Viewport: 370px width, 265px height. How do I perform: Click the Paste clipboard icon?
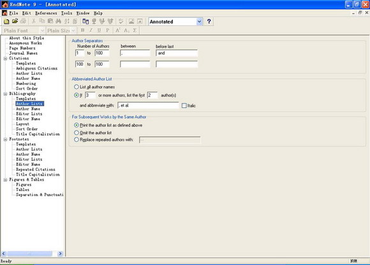[50, 22]
